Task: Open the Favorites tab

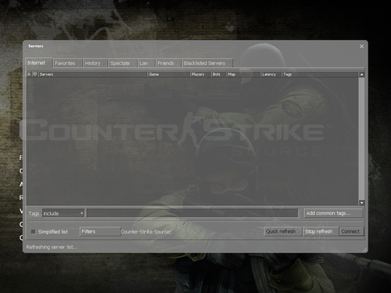Action: point(68,63)
